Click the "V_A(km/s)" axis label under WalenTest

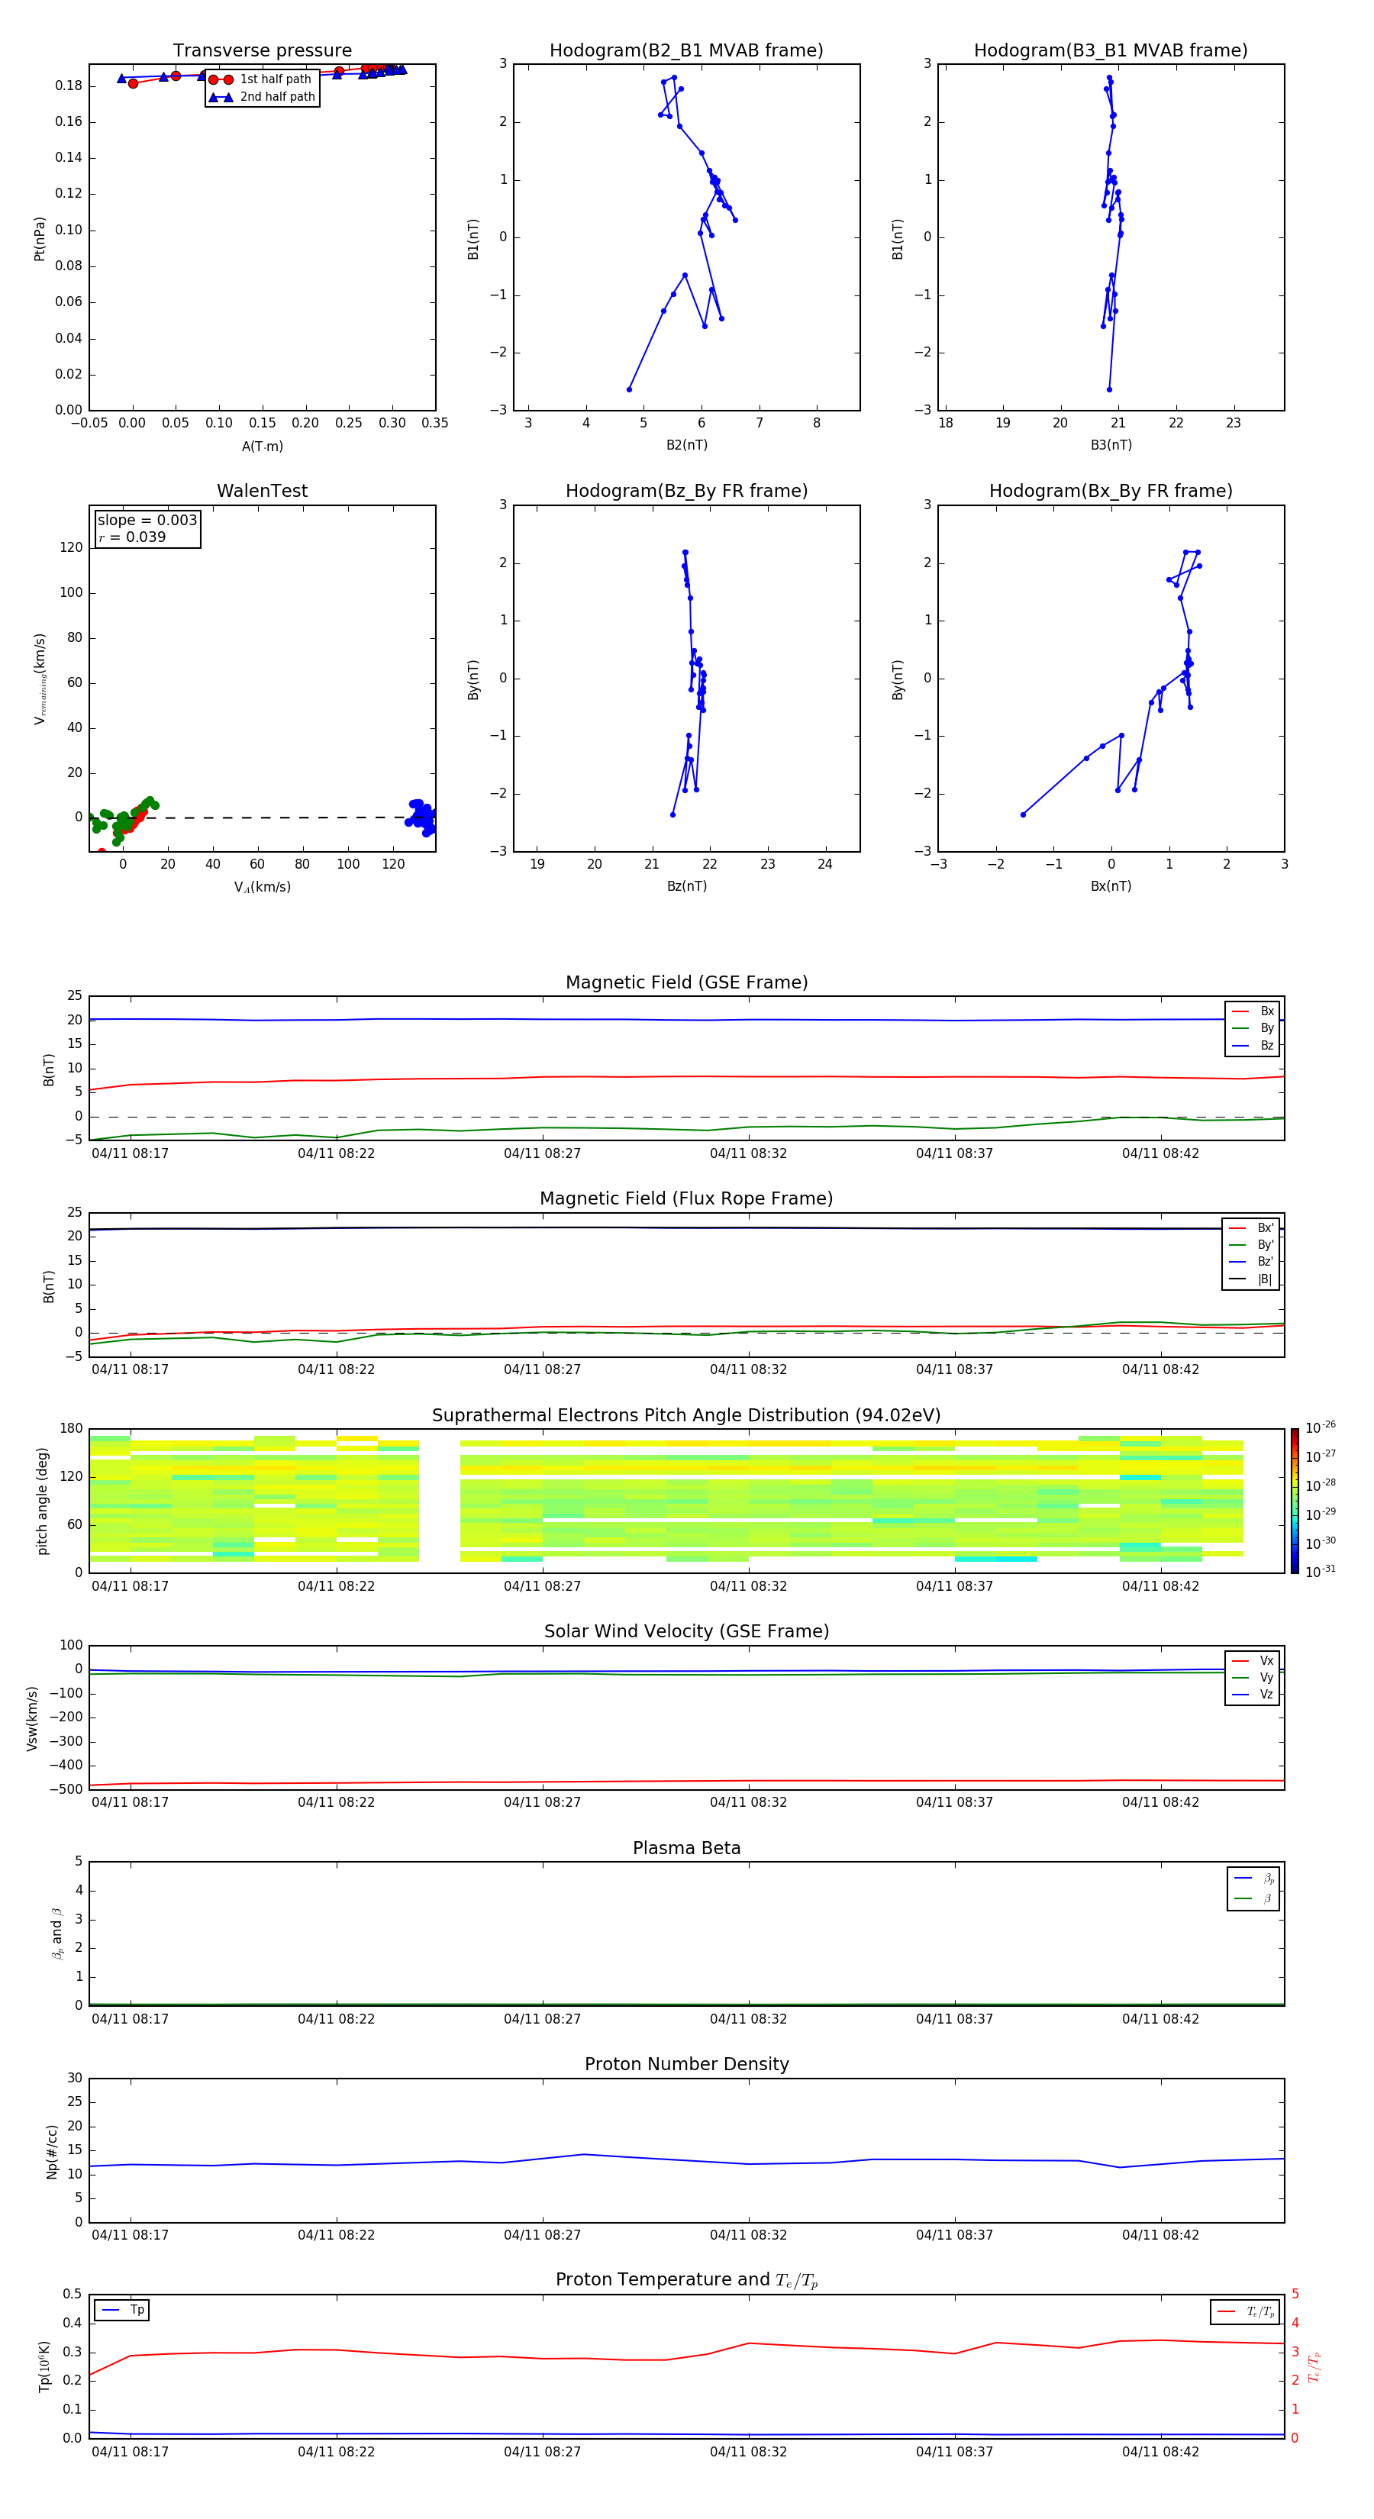262,888
